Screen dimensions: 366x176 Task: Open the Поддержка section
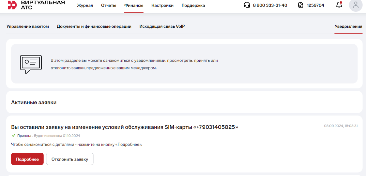pos(193,5)
